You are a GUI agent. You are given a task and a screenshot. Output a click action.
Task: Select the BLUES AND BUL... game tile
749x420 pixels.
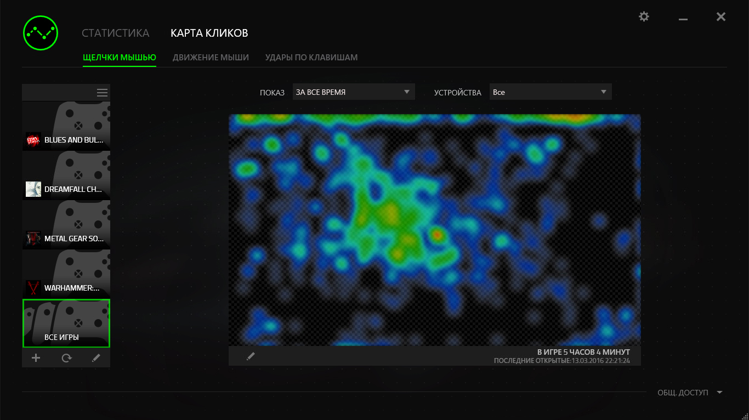pyautogui.click(x=66, y=126)
